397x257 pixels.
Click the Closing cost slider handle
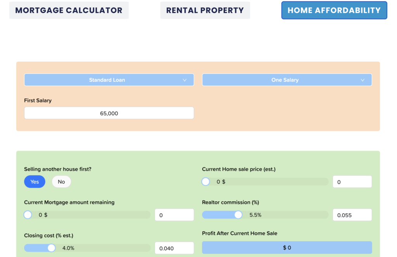coord(51,248)
